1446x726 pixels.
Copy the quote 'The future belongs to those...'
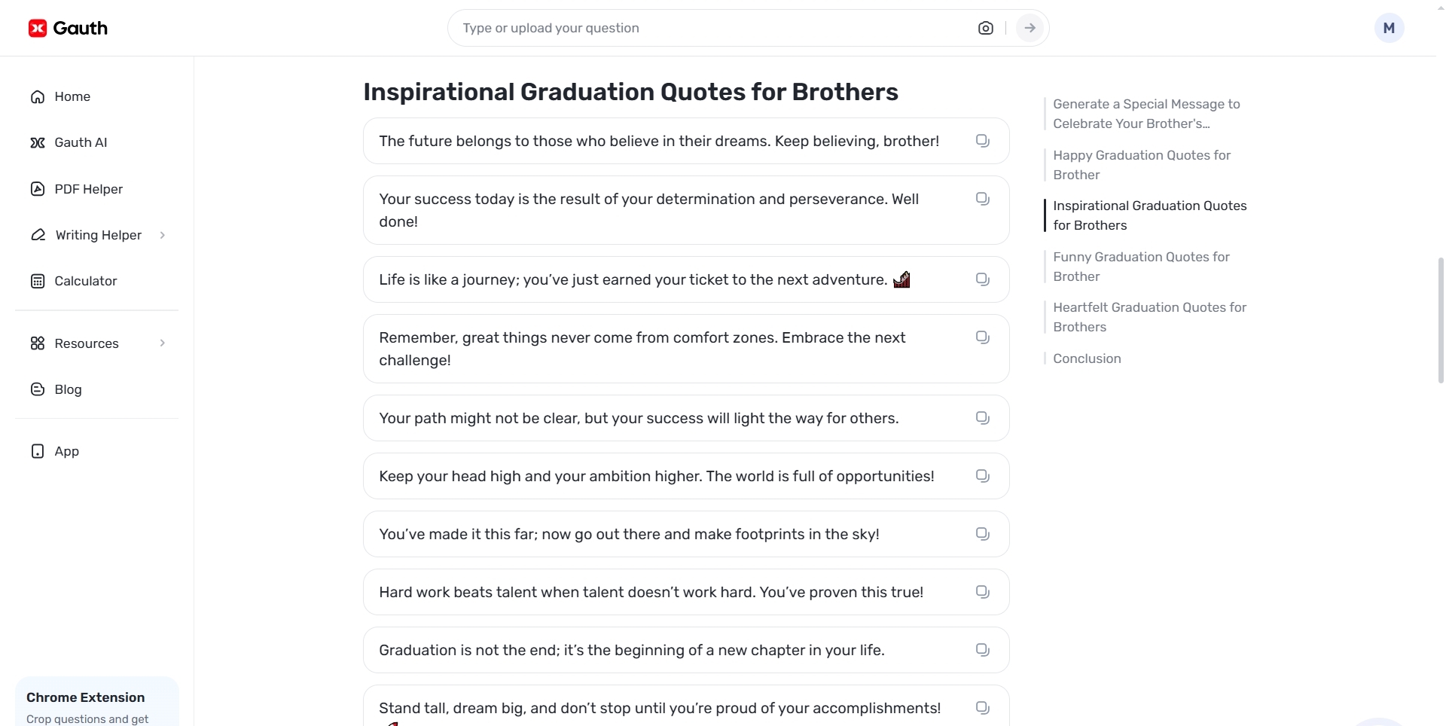tap(982, 140)
